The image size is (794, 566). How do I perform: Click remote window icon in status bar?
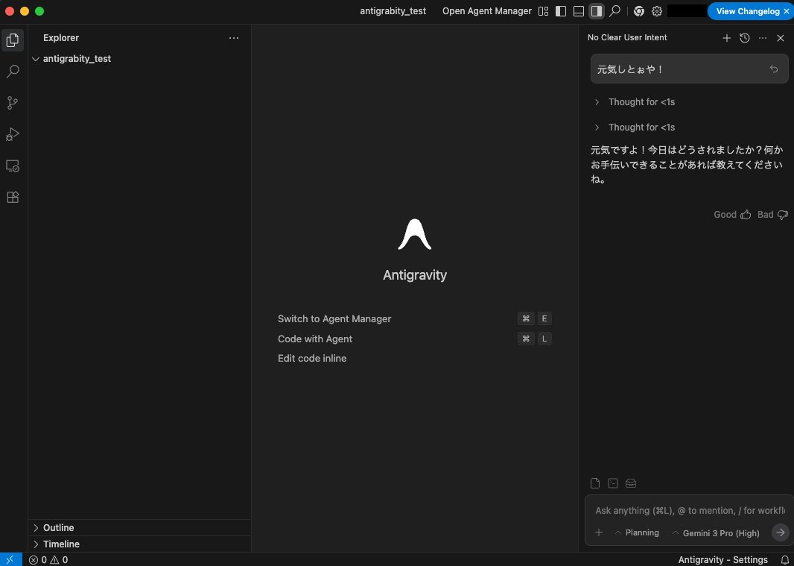click(x=10, y=560)
